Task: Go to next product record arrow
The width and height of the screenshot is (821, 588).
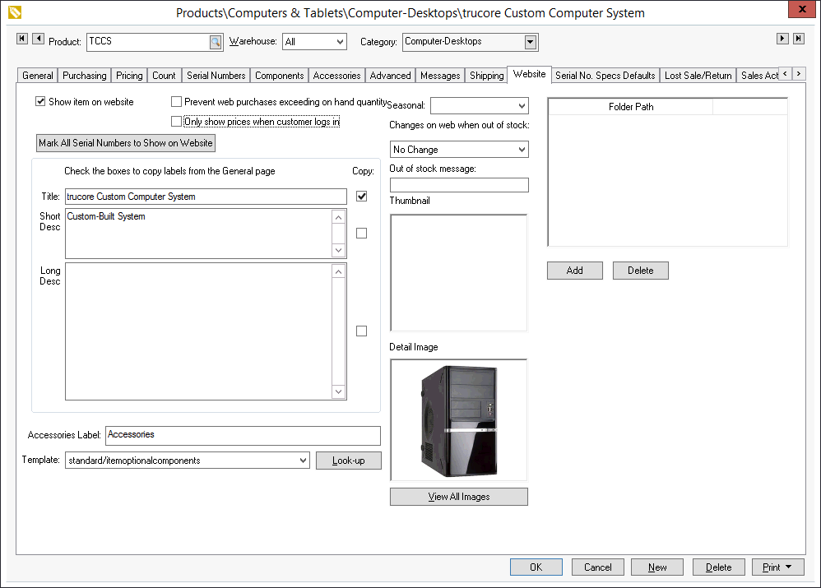Action: pos(782,39)
